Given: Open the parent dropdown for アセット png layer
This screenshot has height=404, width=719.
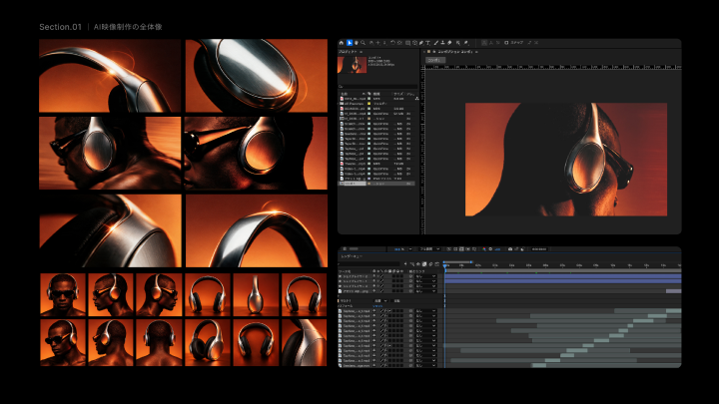Looking at the screenshot, I should [x=426, y=291].
